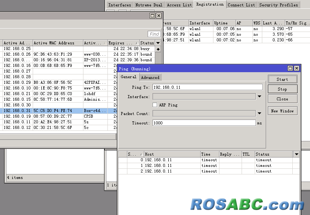
Task: Select lease row 192.168.0.25 with busy status
Action: 77,48
